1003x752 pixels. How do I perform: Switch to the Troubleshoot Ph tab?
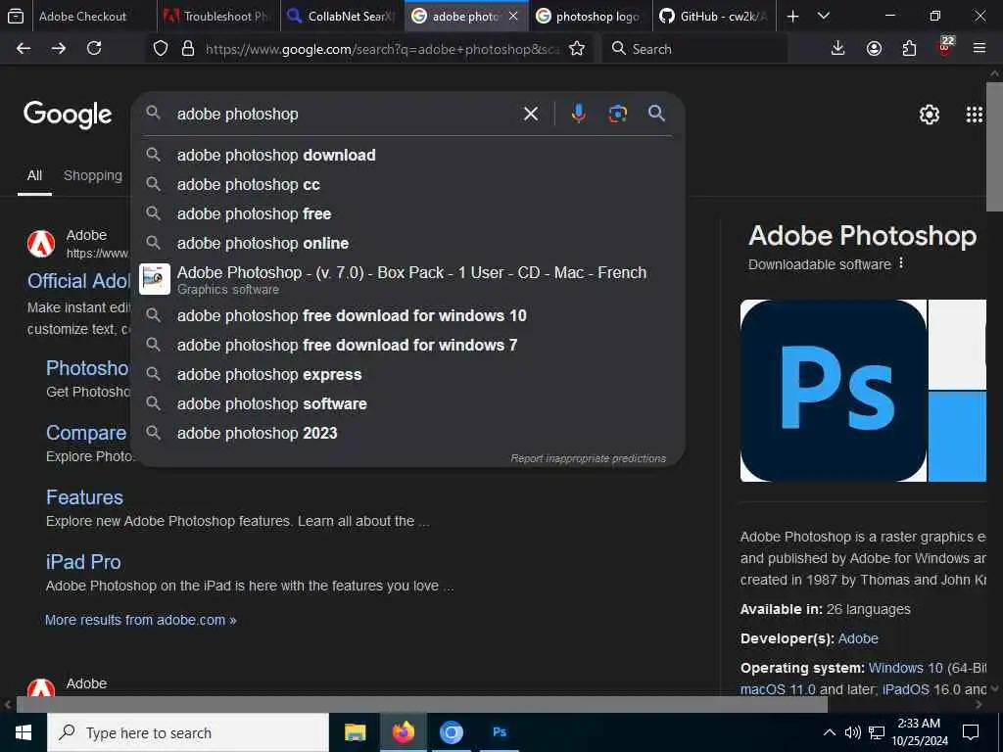218,16
